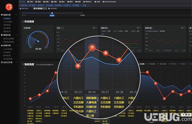Expand the 自定义方案 section chevron

point(16,62)
